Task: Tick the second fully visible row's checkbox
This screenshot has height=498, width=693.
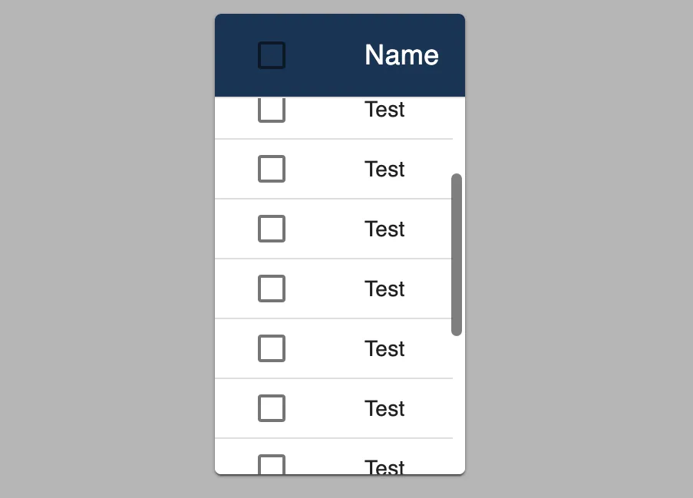Action: click(272, 229)
